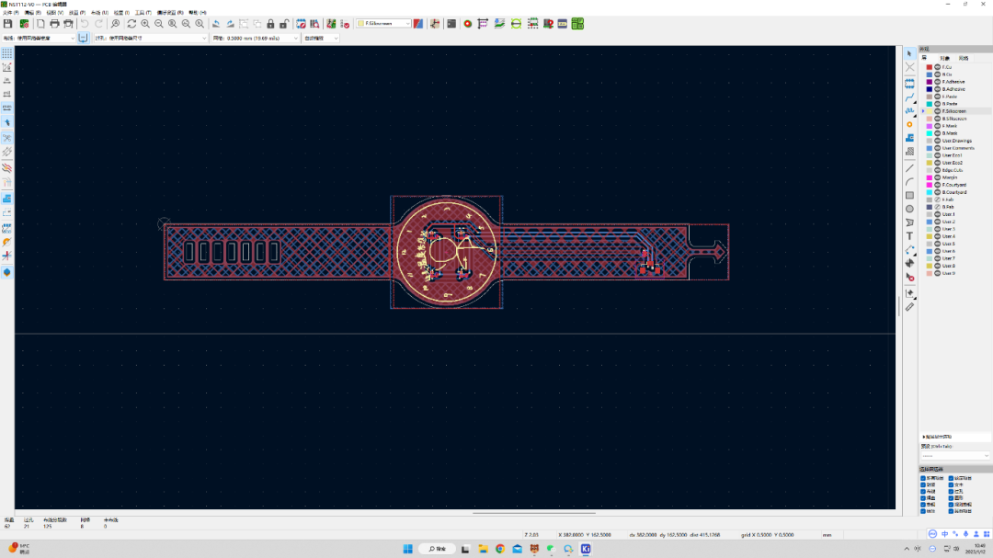Toggle grid display in left toolbar

pos(7,54)
